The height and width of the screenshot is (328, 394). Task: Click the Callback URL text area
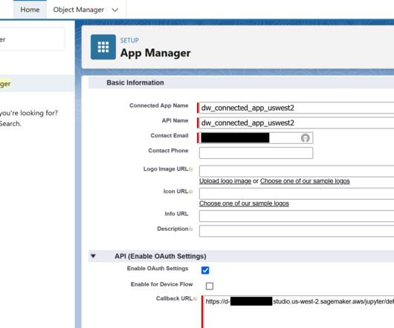coord(299,312)
